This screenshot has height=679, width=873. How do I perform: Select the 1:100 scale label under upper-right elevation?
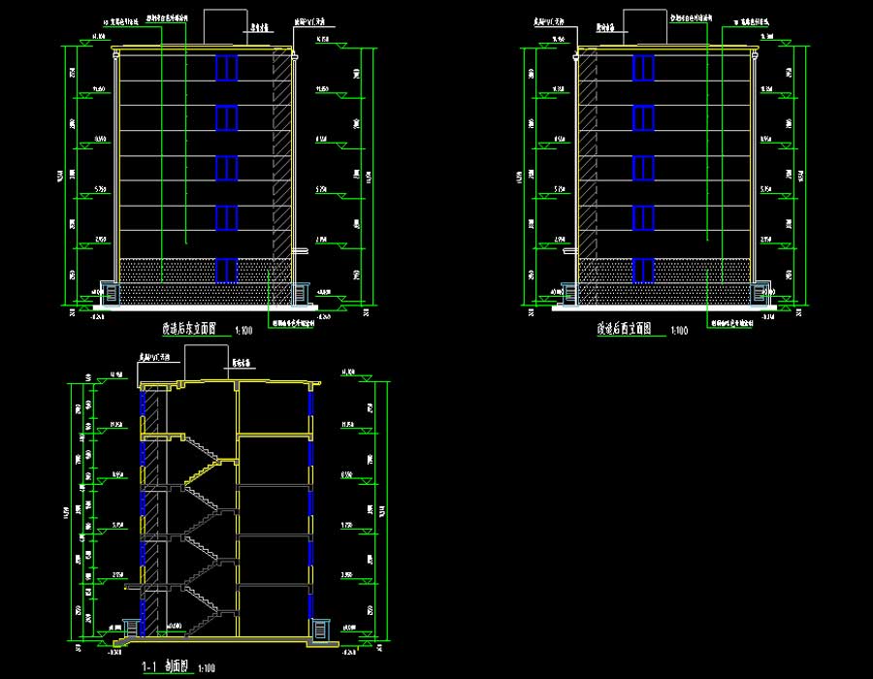click(x=678, y=331)
